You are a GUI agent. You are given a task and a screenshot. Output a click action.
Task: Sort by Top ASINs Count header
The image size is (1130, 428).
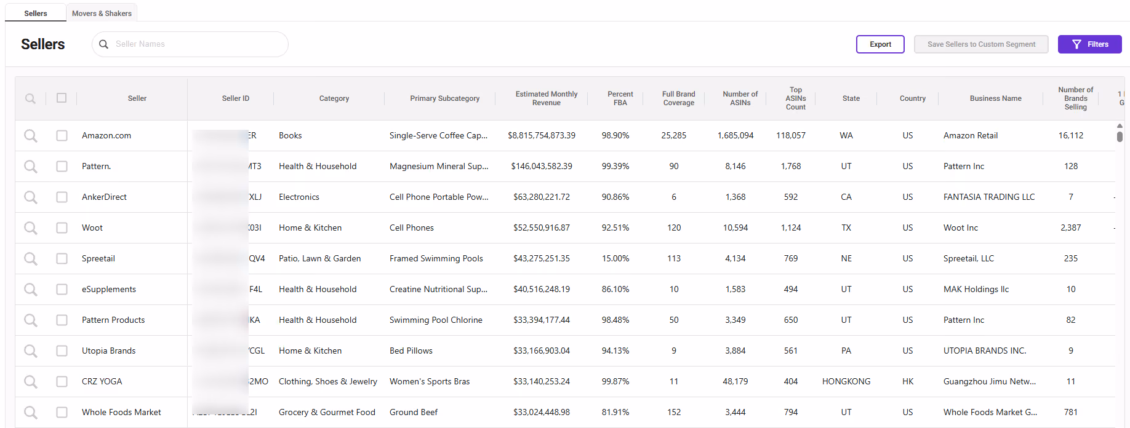click(796, 98)
